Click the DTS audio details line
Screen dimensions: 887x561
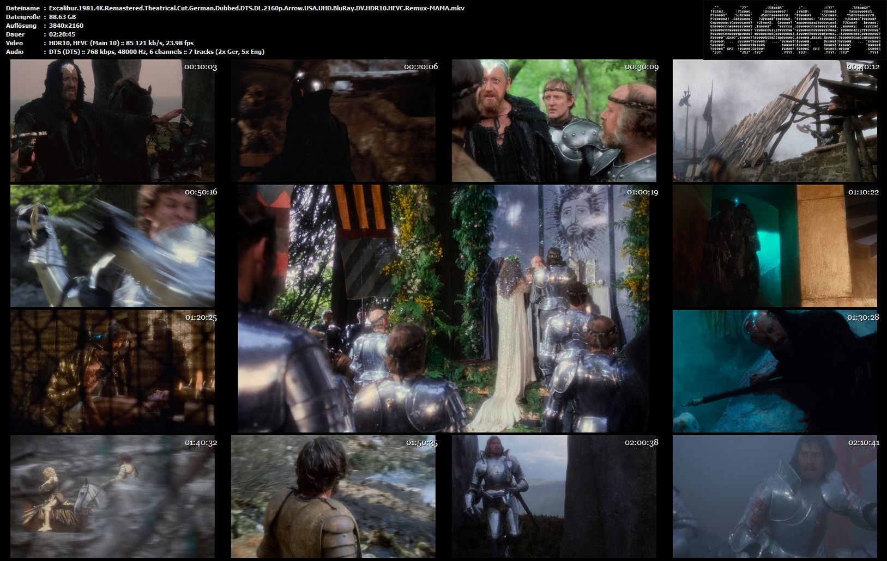tap(157, 52)
